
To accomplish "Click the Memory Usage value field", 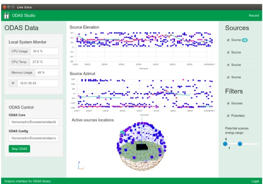I will (x=47, y=73).
